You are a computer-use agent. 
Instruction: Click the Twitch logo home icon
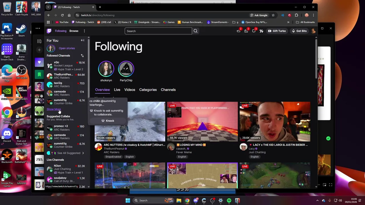point(49,31)
